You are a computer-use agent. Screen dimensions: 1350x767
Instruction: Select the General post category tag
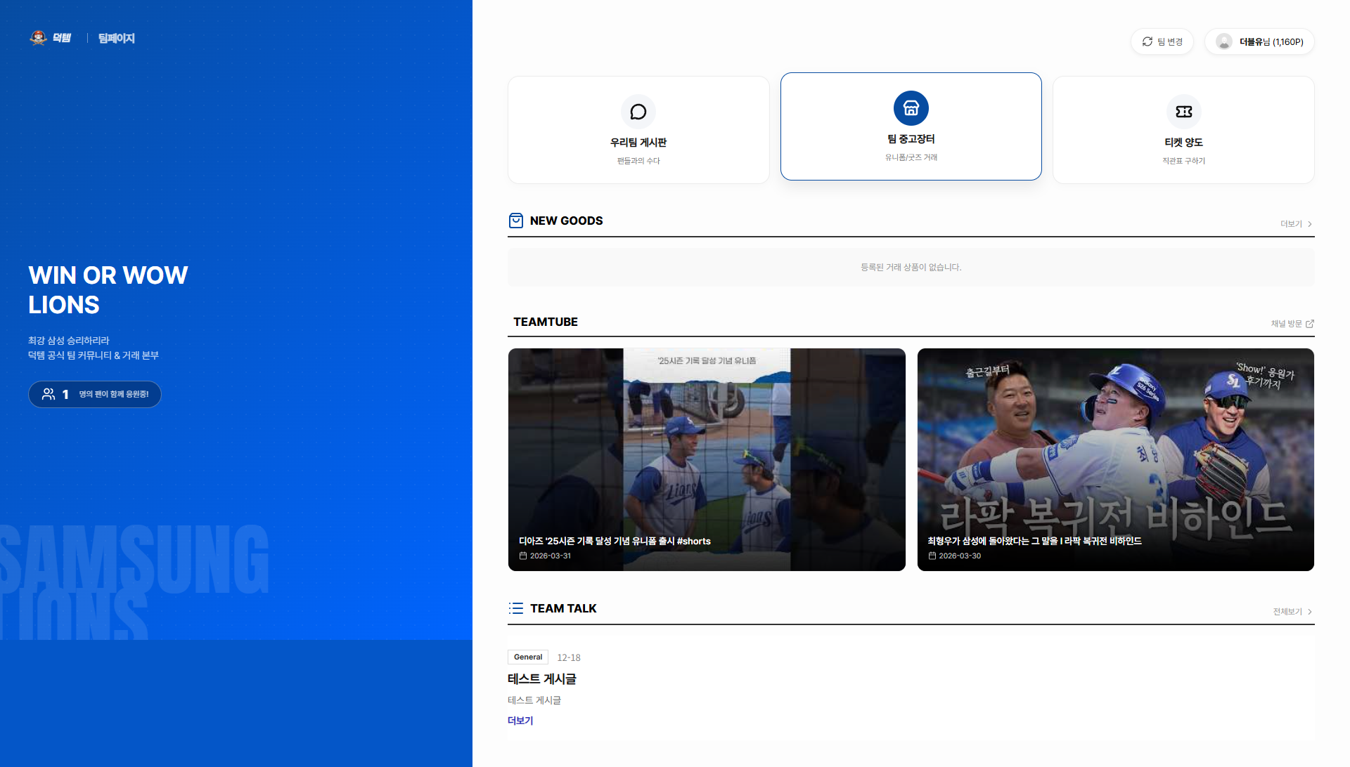tap(527, 657)
